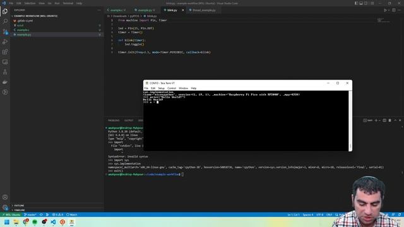Open the Docker whale icon view
The width and height of the screenshot is (404, 227).
pos(5,82)
